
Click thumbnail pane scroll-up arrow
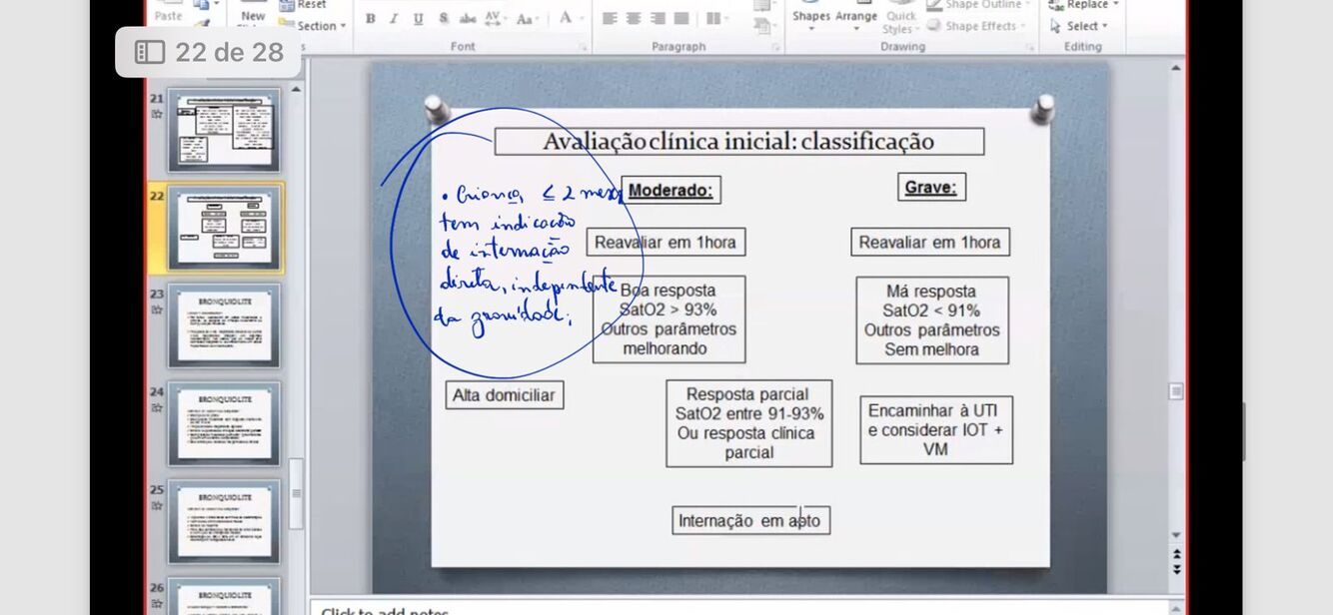(x=296, y=90)
